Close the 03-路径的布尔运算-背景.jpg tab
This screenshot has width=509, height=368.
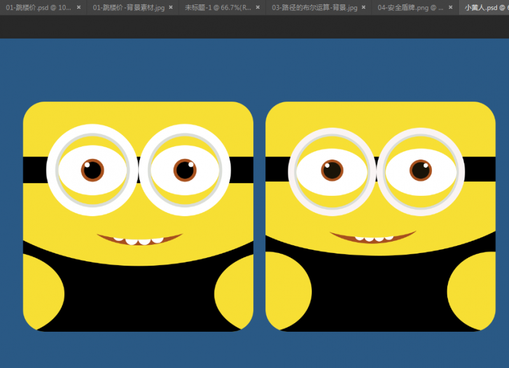tap(364, 8)
